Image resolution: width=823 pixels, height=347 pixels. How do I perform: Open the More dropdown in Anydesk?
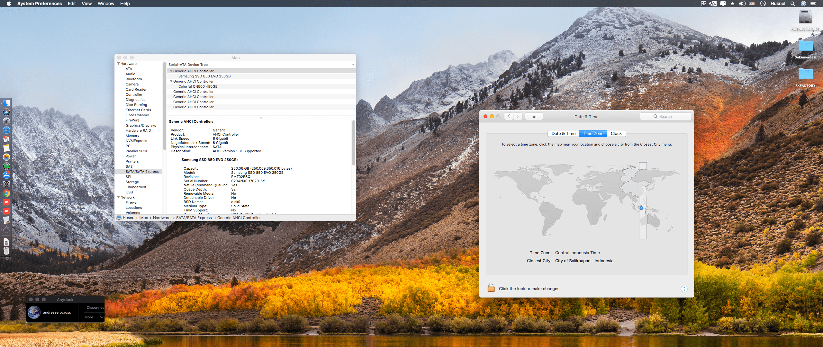(x=94, y=317)
